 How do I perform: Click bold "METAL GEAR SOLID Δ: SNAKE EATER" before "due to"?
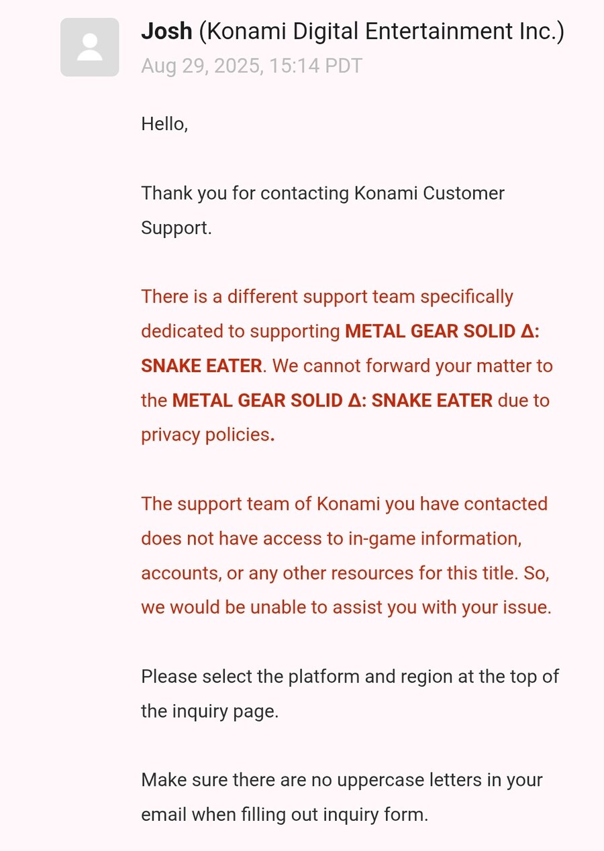pyautogui.click(x=332, y=400)
